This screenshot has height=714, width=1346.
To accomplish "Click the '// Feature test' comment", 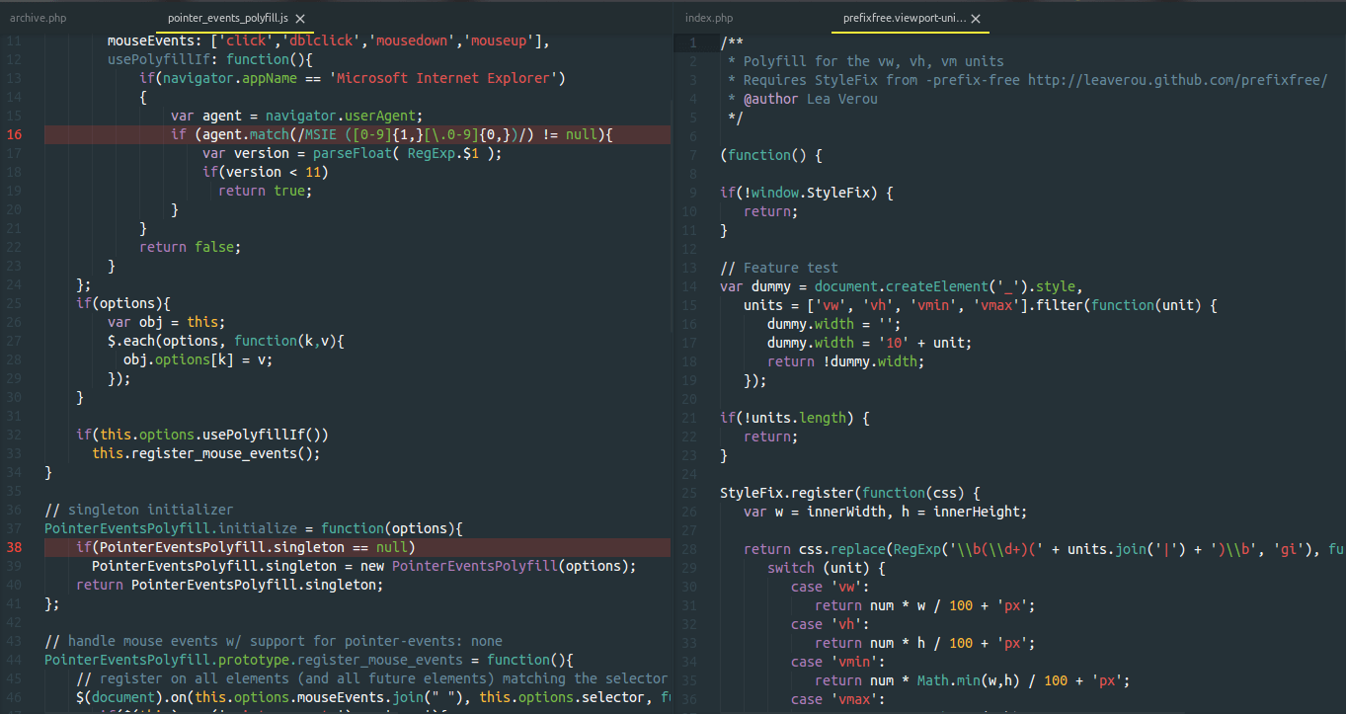I will click(x=779, y=267).
